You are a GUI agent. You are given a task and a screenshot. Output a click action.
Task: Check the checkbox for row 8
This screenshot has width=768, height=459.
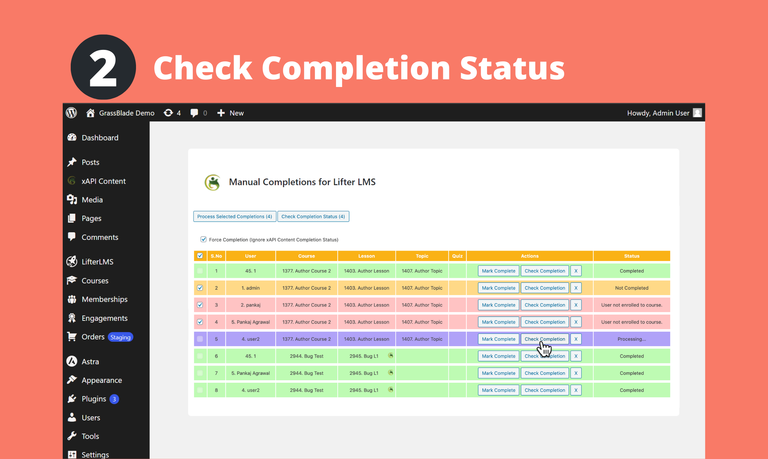[200, 390]
